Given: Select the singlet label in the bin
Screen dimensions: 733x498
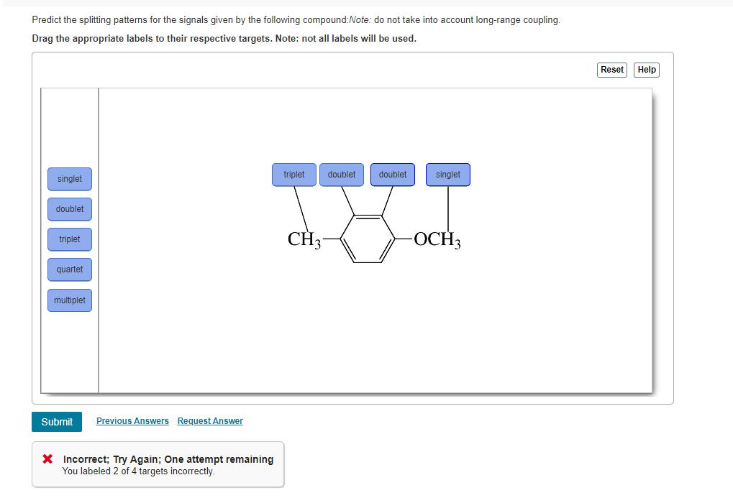Looking at the screenshot, I should [69, 178].
